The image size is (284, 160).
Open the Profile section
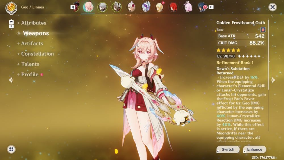(30, 74)
